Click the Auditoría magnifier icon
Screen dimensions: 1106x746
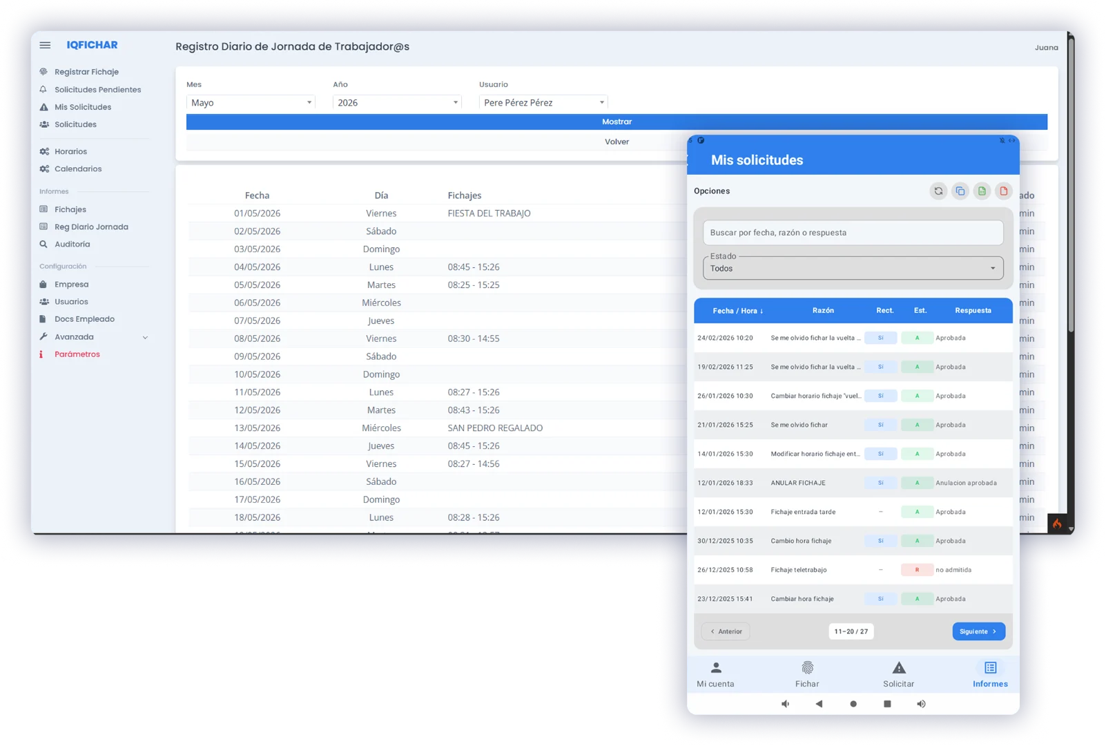coord(43,244)
